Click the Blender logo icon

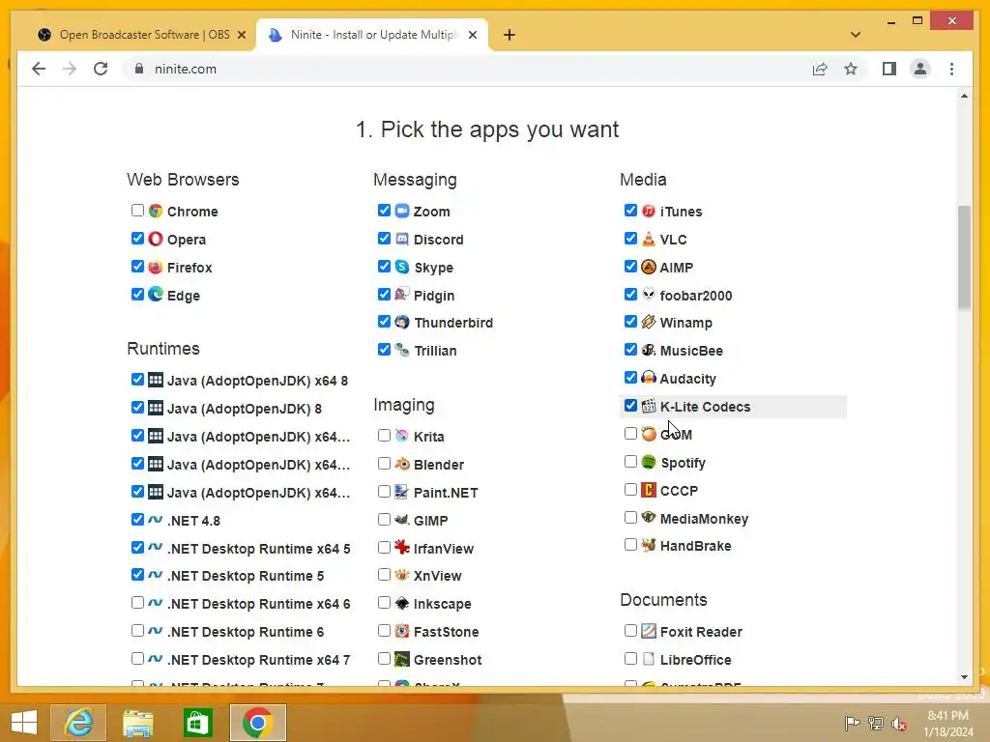(x=402, y=465)
